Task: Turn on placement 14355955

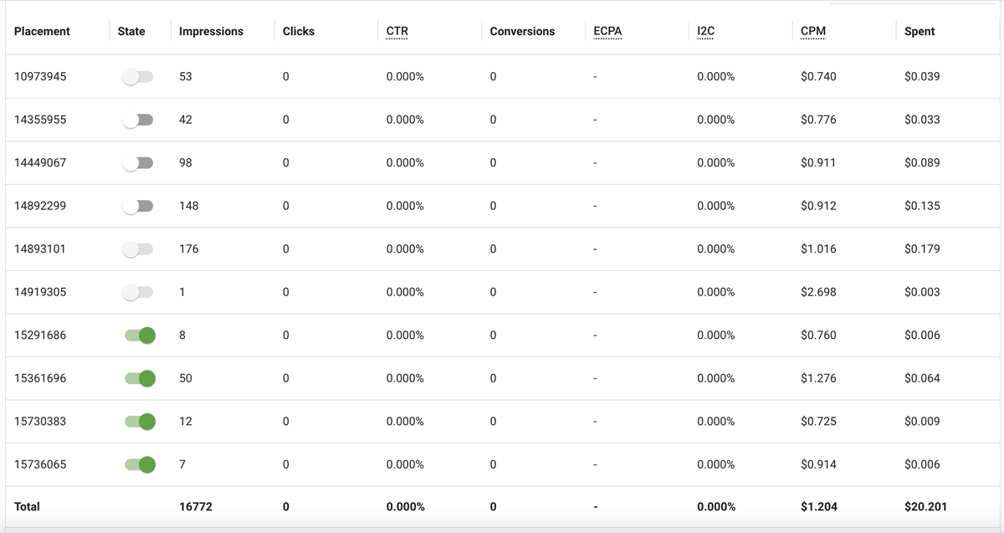Action: coord(138,119)
